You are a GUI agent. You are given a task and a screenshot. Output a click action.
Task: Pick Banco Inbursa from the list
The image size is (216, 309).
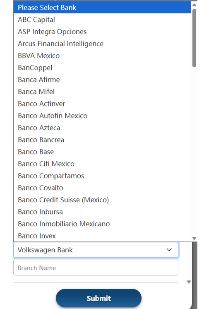(x=102, y=212)
